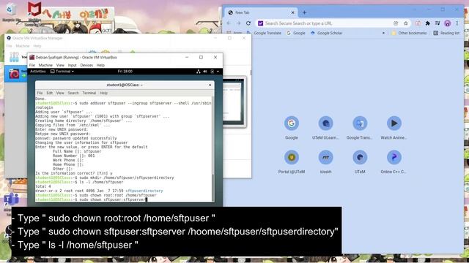469x263 pixels.
Task: Click the pink extension icon beside the star
Action: [x=418, y=23]
